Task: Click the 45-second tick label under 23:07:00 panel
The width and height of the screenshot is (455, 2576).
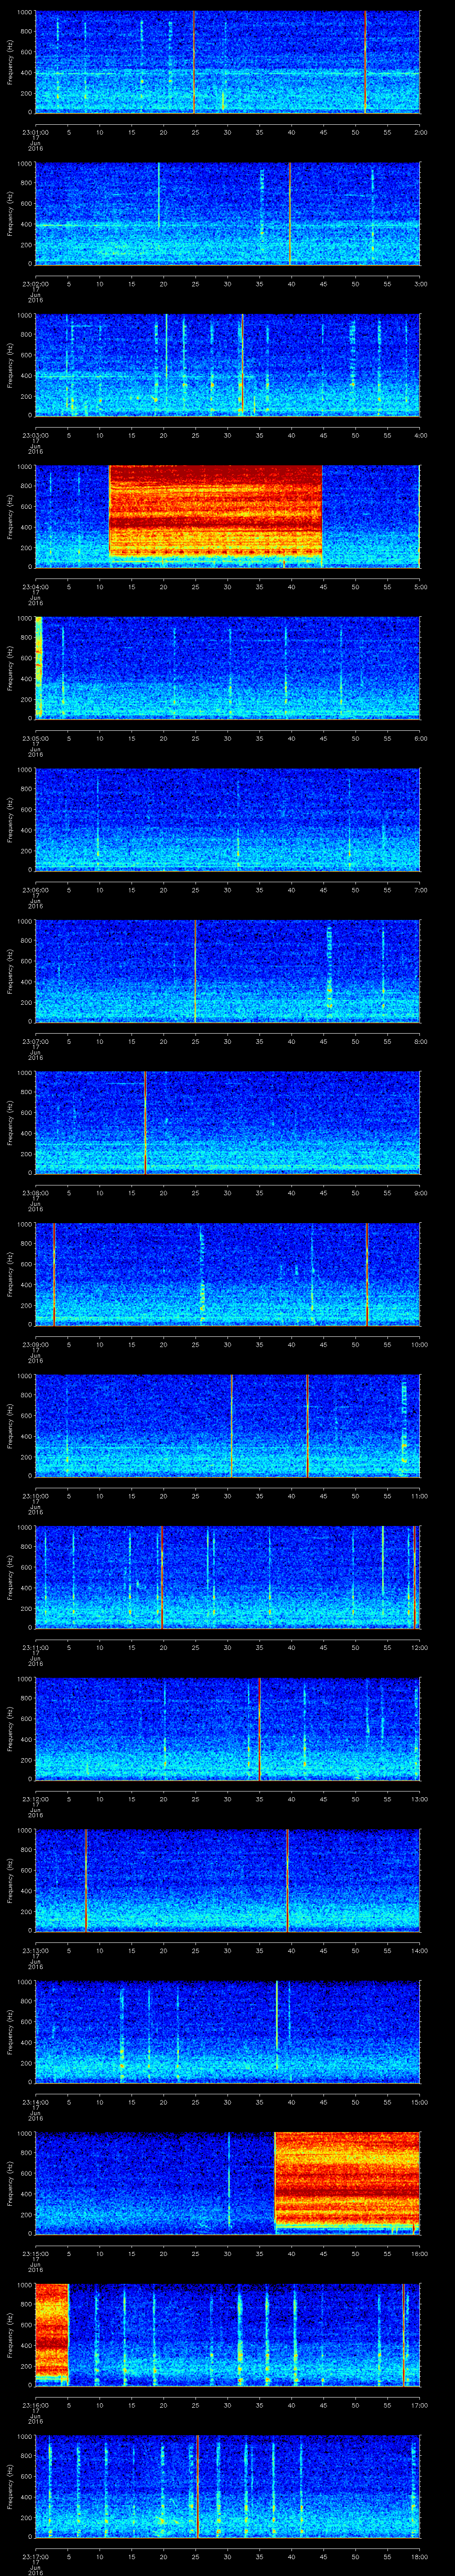Action: [x=323, y=1041]
